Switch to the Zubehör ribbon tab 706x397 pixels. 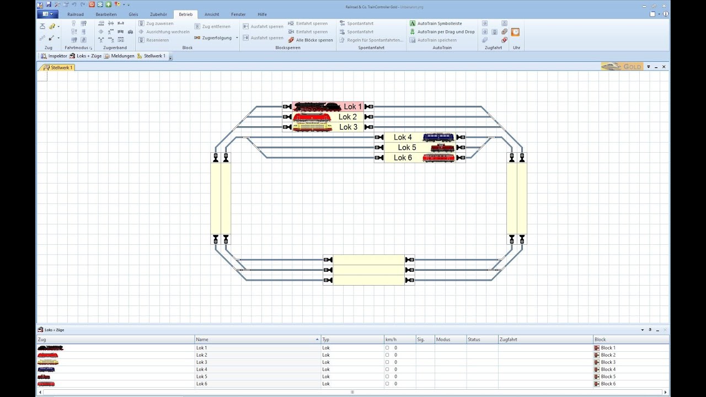pyautogui.click(x=158, y=14)
